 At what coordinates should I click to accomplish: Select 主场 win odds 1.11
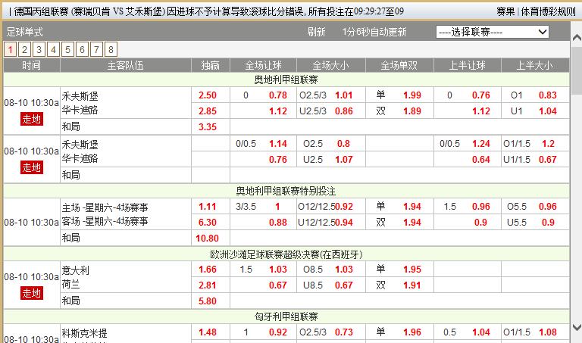point(208,207)
